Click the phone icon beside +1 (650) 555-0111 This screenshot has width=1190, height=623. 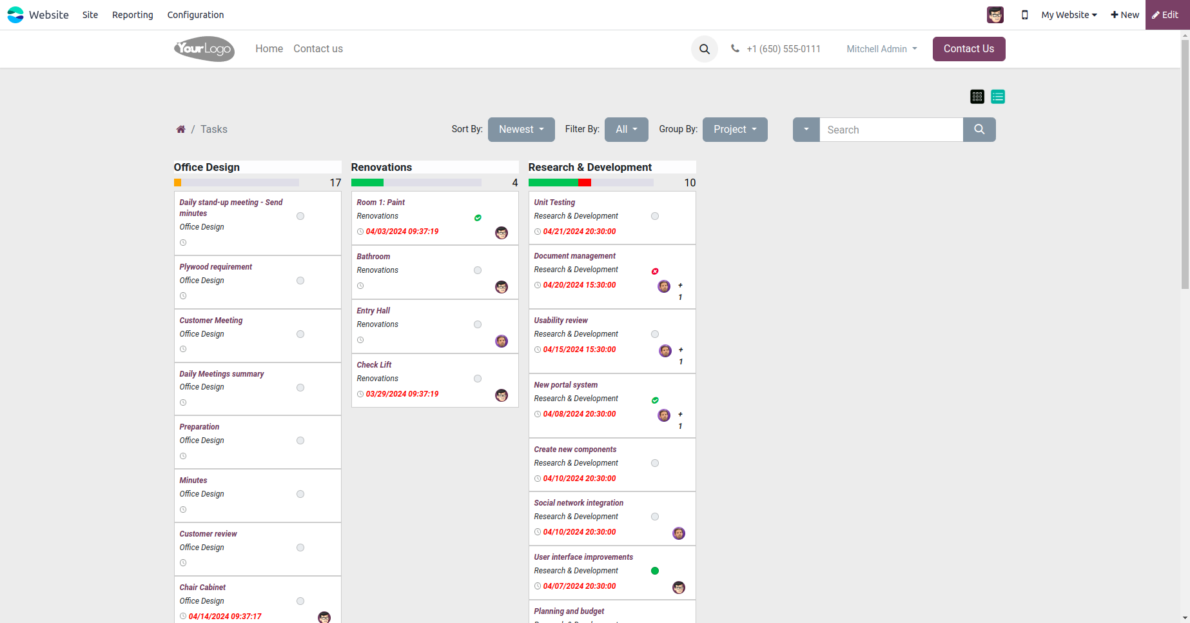(735, 48)
